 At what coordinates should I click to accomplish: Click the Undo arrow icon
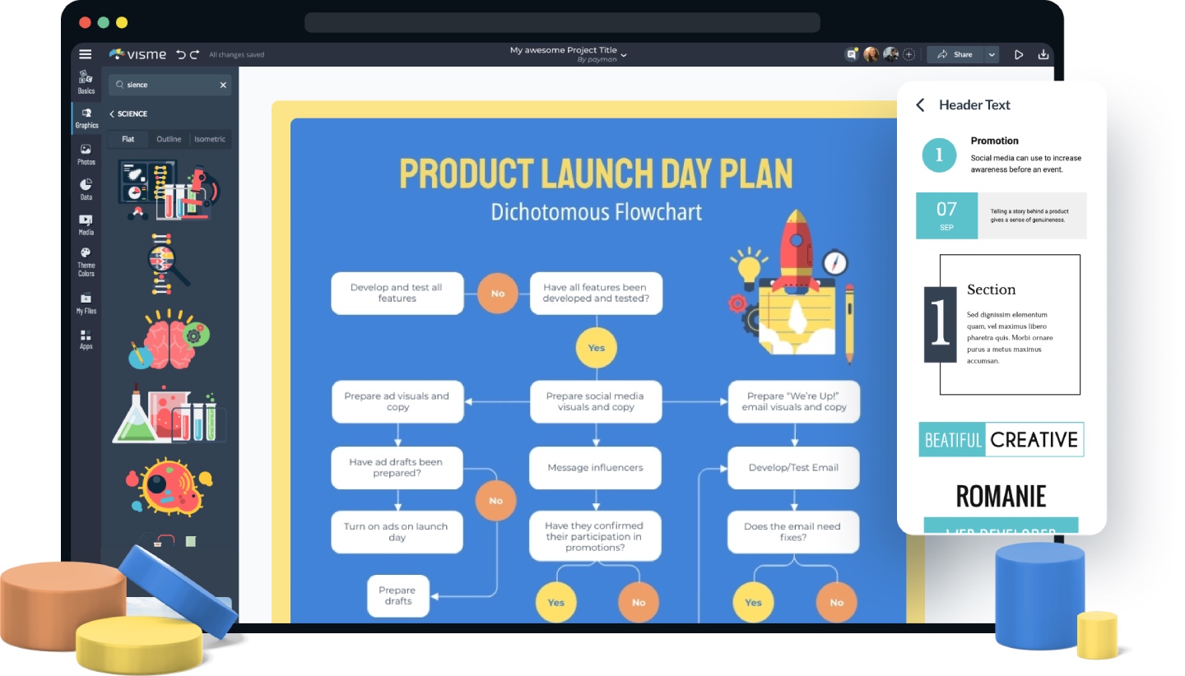[182, 54]
